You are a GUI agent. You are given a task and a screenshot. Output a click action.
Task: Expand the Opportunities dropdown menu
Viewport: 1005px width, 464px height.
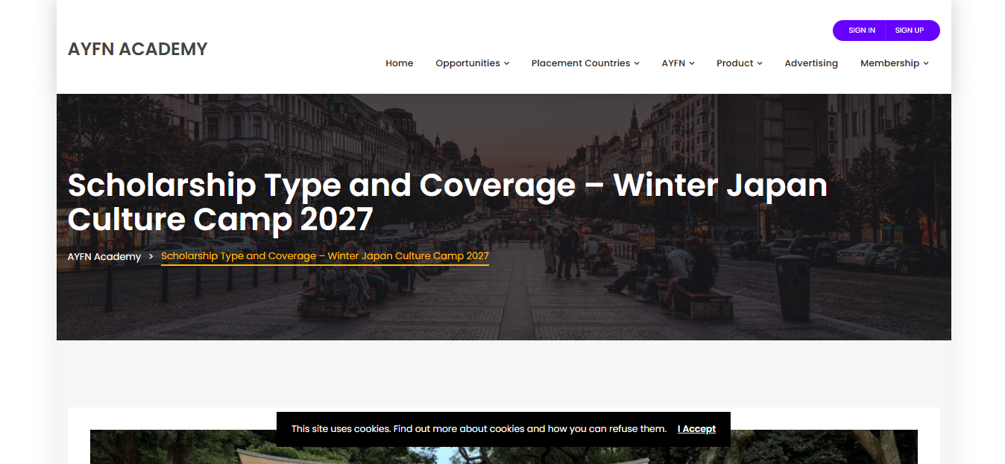point(473,63)
